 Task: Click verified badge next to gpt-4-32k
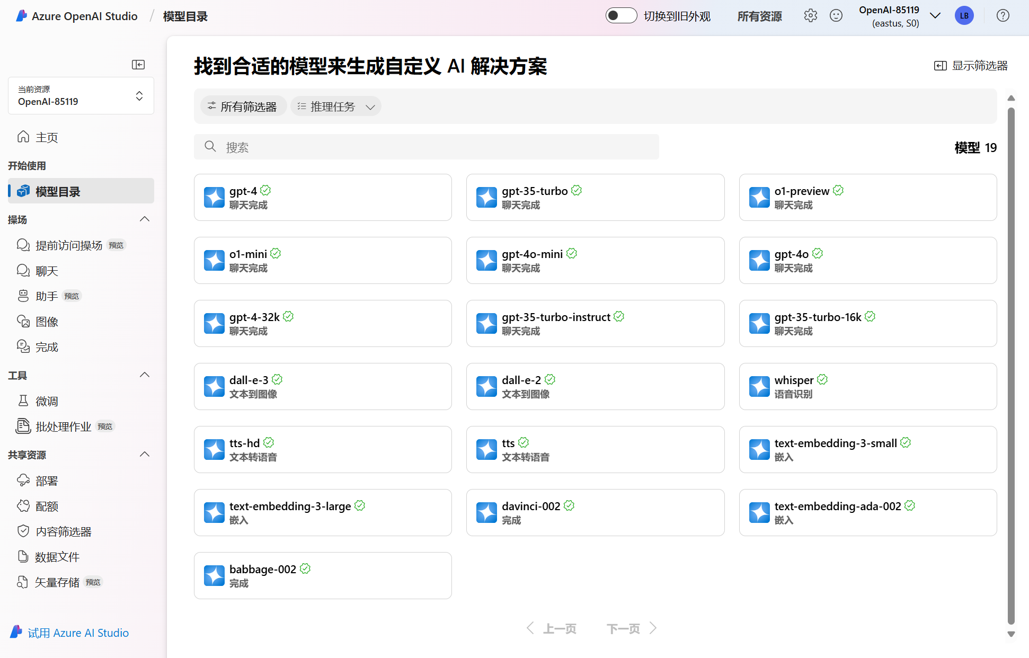point(288,316)
